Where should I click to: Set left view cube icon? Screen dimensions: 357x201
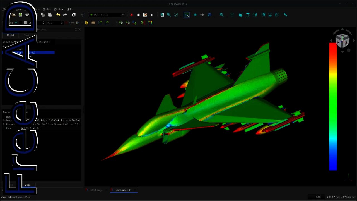[277, 15]
